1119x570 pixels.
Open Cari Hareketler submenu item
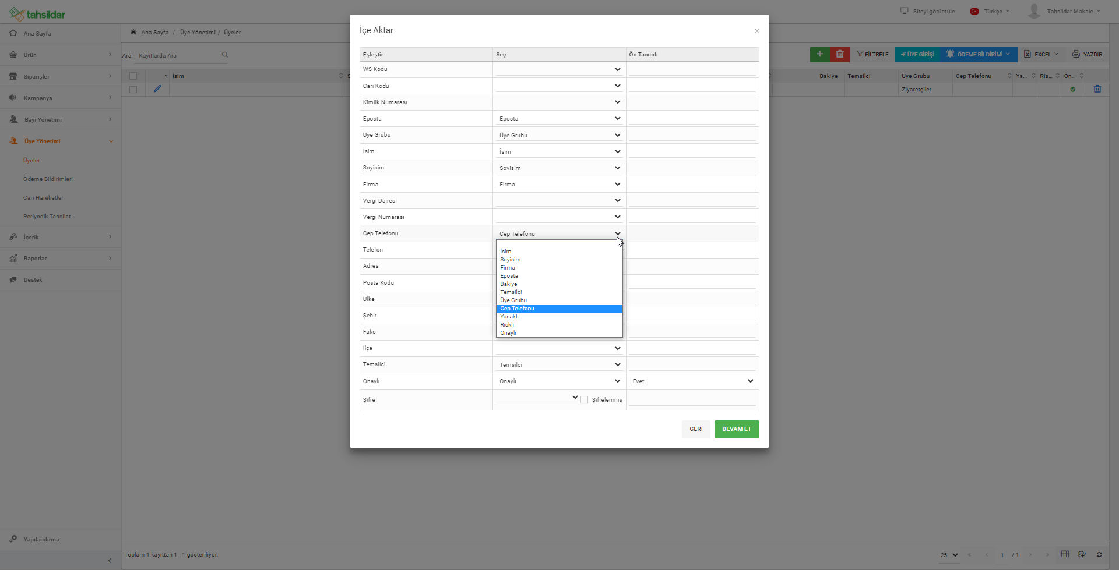coord(43,198)
